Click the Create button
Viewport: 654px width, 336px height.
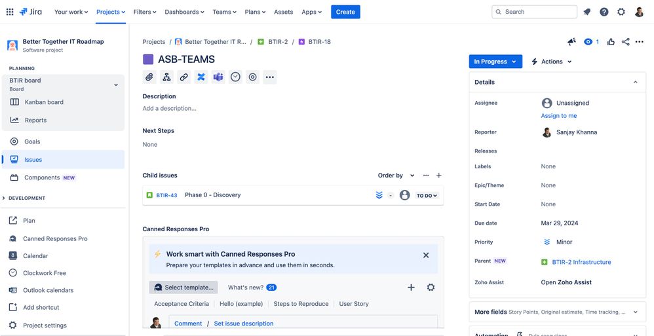[345, 12]
